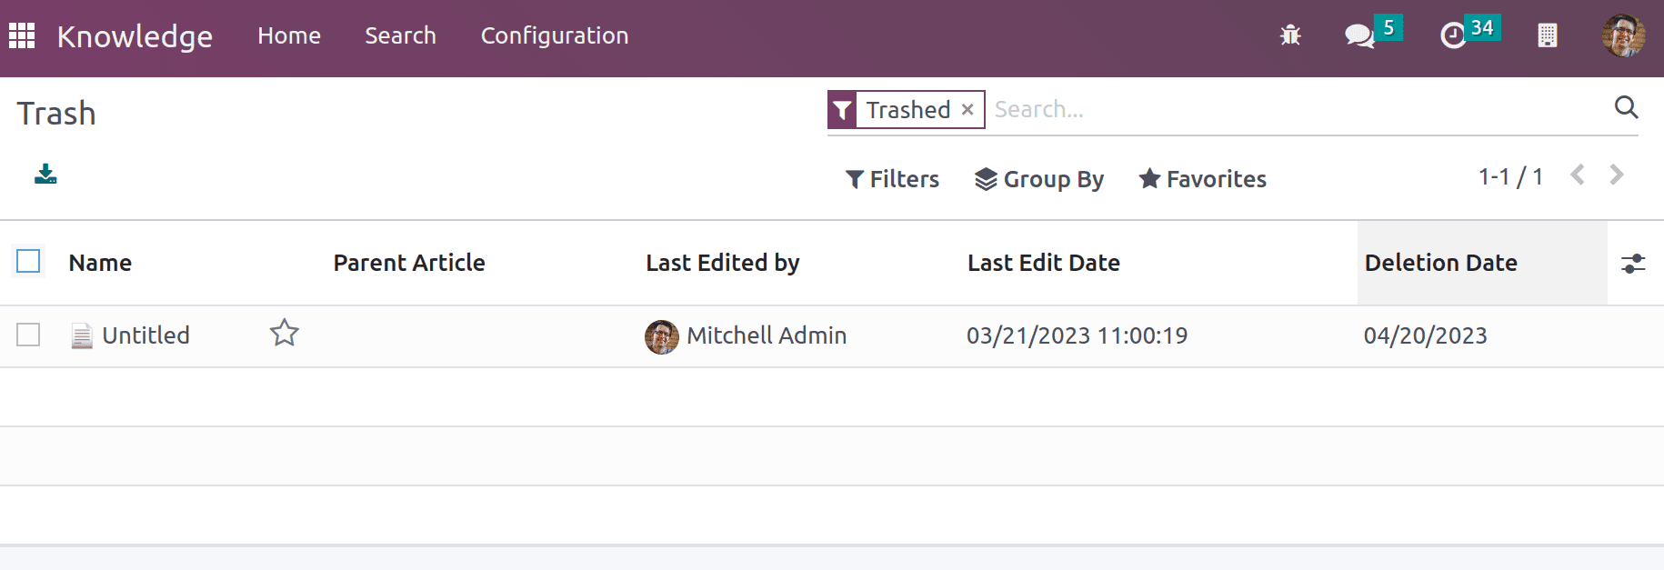The height and width of the screenshot is (570, 1664).
Task: Click the export download icon
Action: 45,174
